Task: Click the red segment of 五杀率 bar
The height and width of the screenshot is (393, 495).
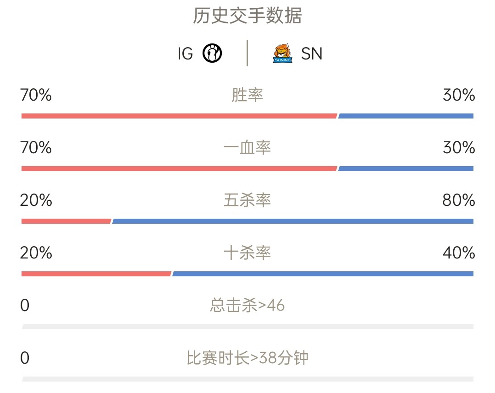Action: tap(66, 221)
